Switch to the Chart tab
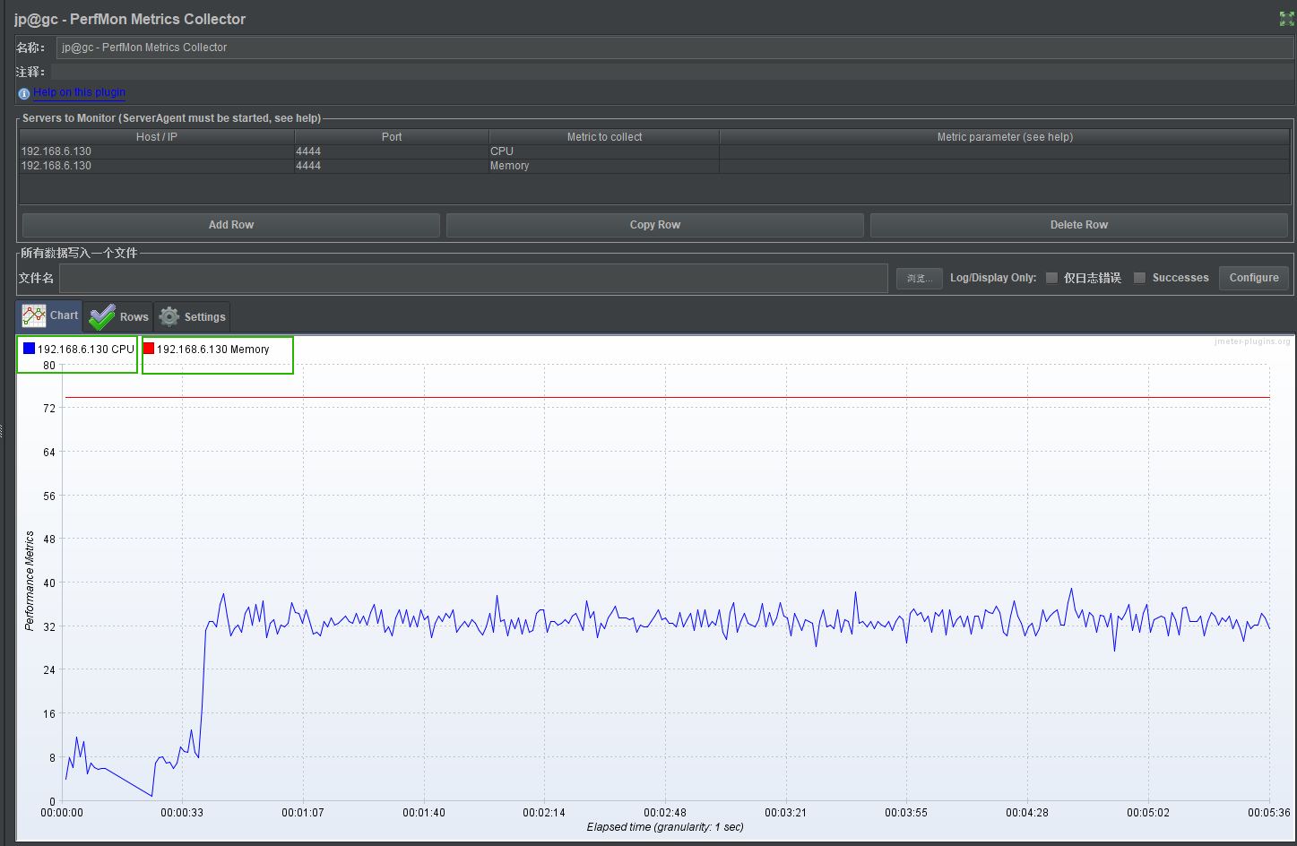1297x846 pixels. (50, 315)
